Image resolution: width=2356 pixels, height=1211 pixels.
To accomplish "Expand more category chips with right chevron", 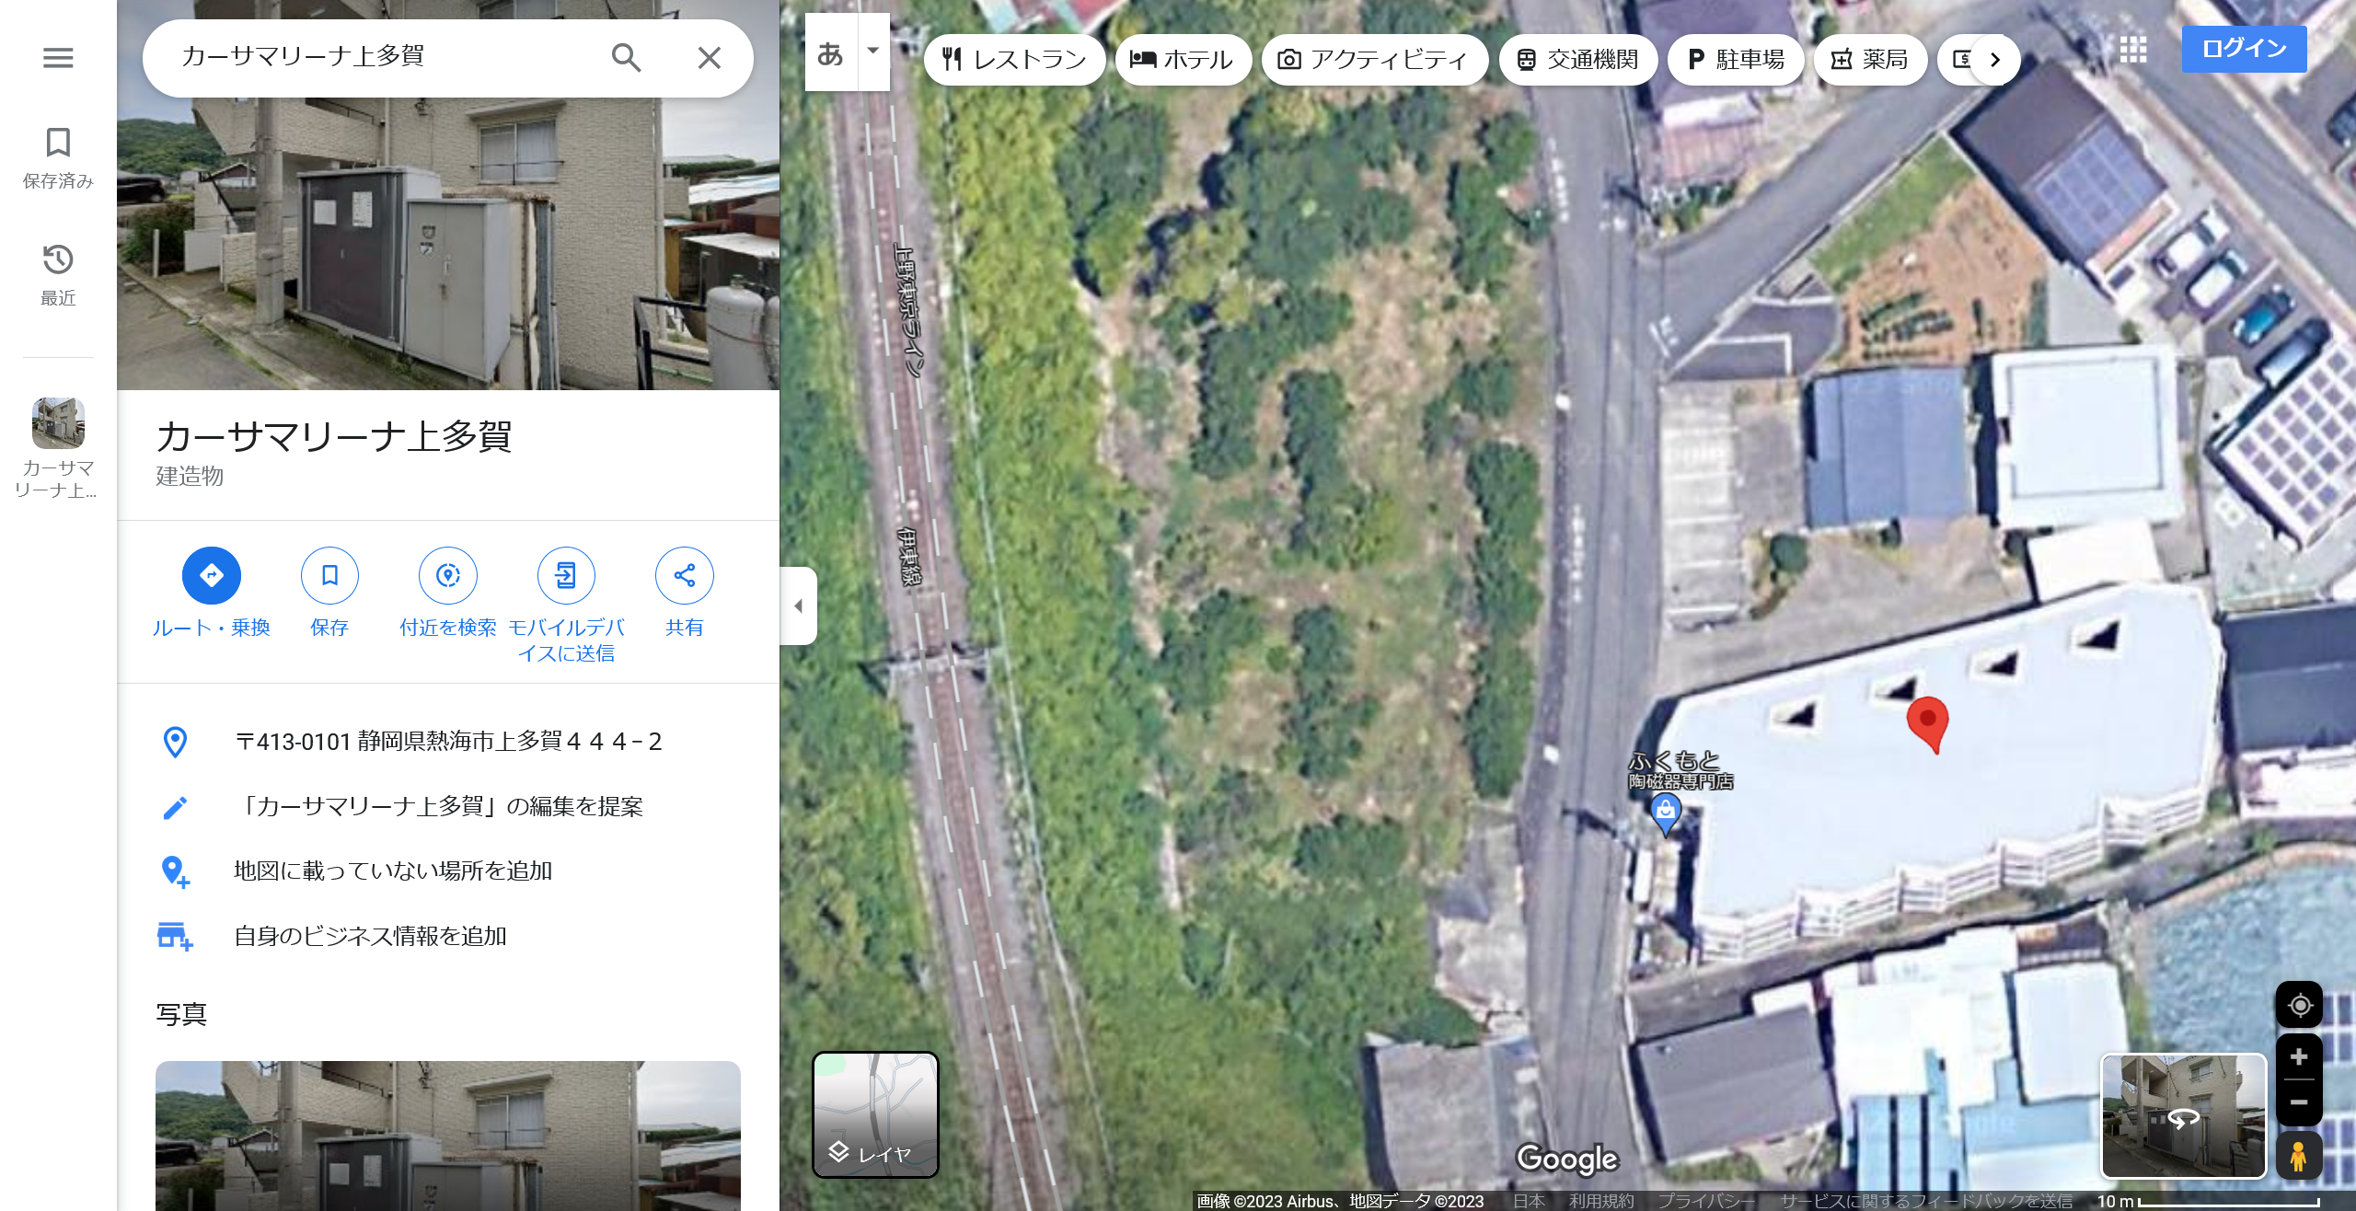I will 1994,60.
